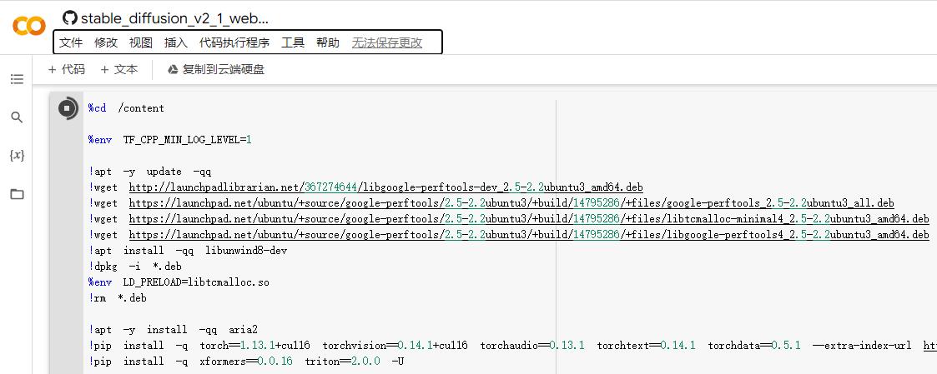Open the 视图 menu
Screen dimensions: 937x374
pos(141,42)
